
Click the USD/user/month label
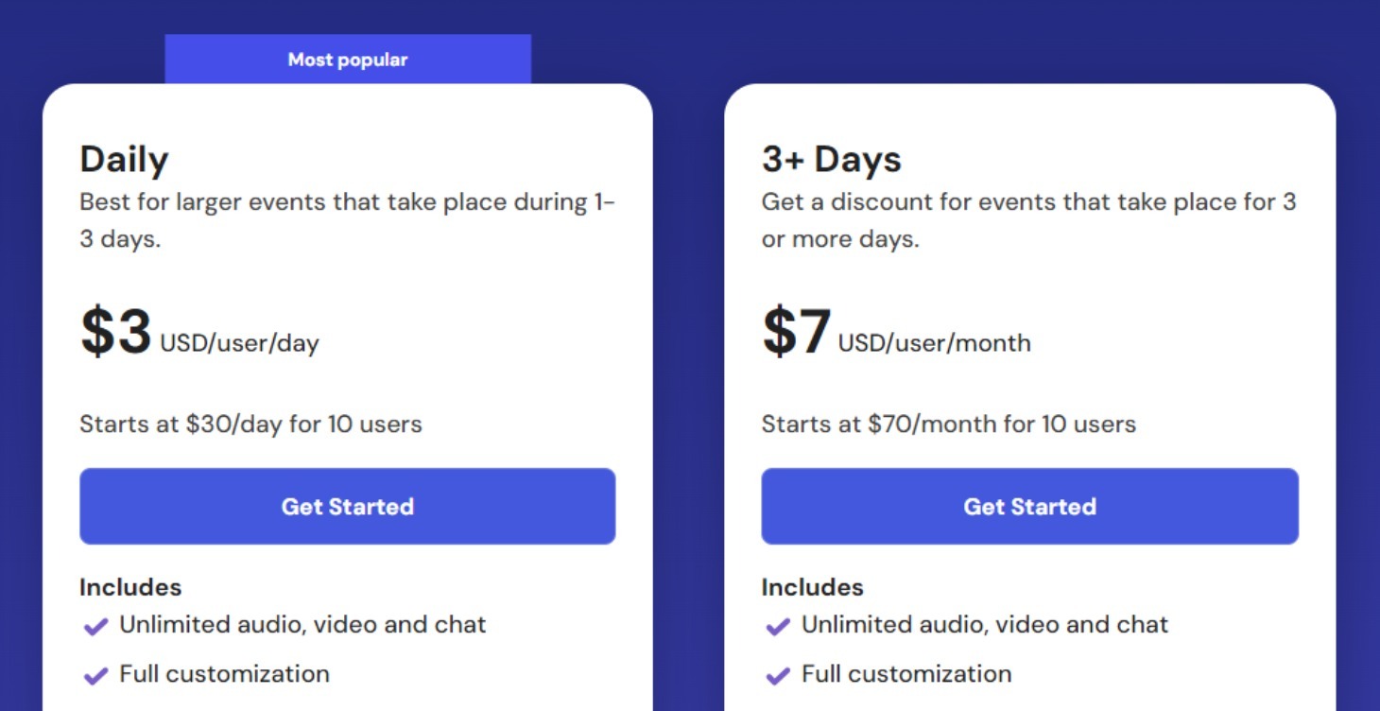(x=934, y=342)
